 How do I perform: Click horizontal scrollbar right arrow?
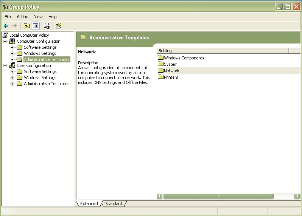297,196
